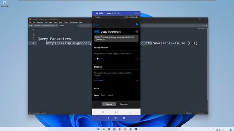Tap Done in the phone app header

click(97, 25)
